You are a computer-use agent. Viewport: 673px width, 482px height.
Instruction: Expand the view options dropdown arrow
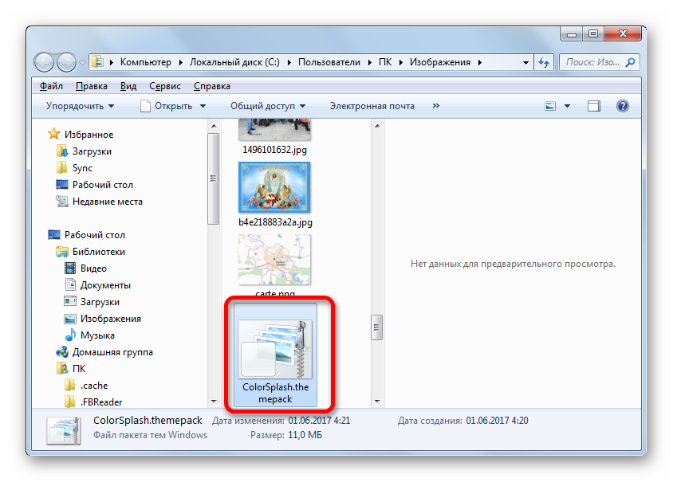(x=568, y=106)
